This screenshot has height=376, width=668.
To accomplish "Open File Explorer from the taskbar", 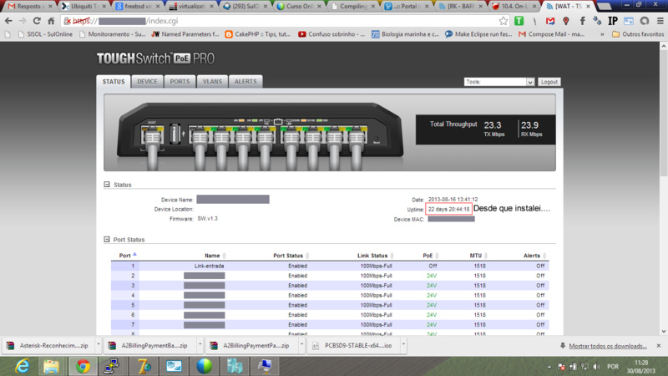I will point(52,366).
